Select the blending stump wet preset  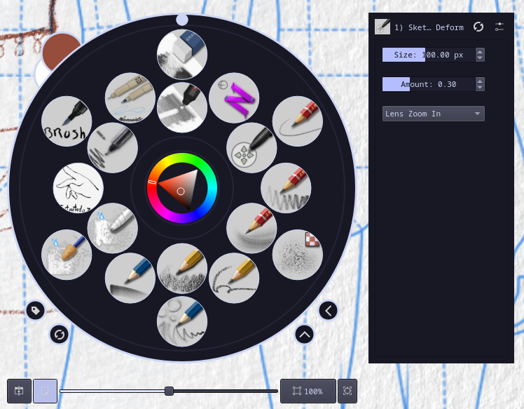point(67,255)
